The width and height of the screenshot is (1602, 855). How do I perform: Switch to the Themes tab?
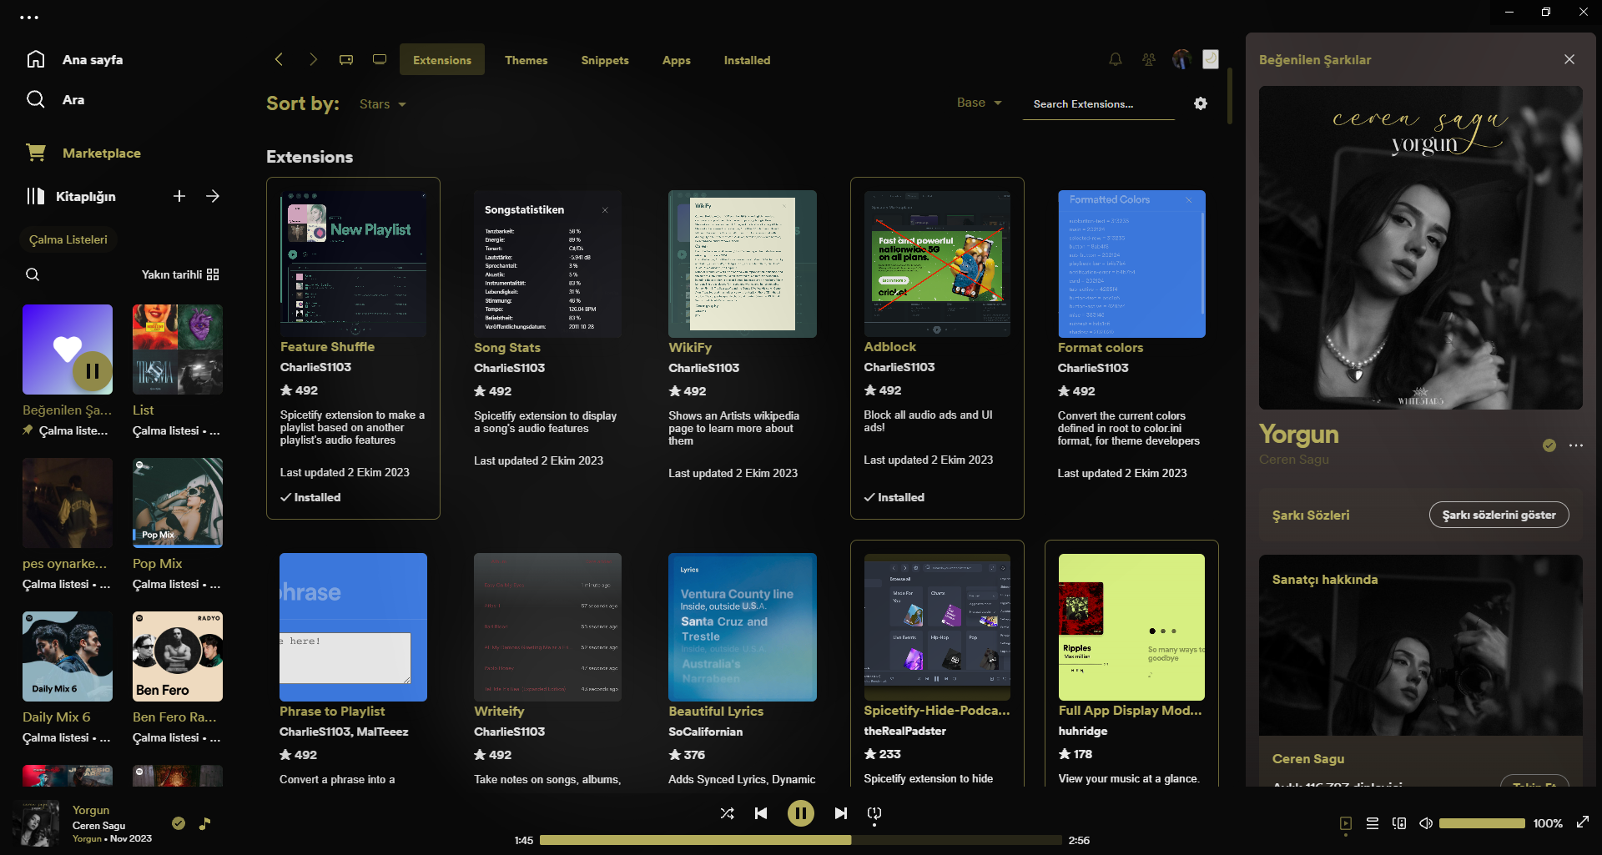(526, 60)
